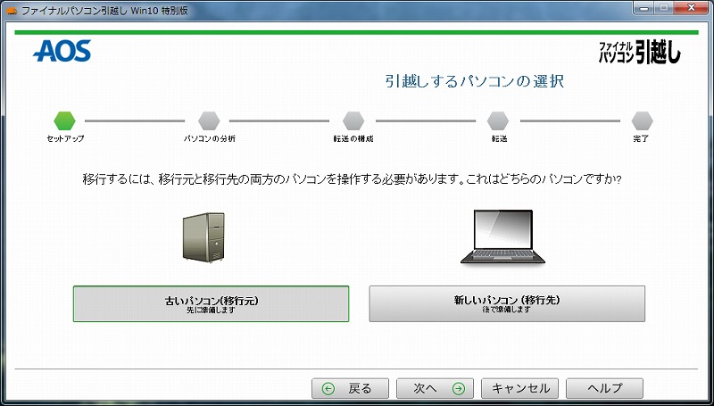Click the 完了 step label

click(641, 138)
